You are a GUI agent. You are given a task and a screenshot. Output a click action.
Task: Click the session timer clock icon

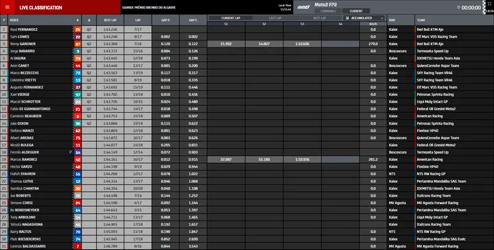(x=458, y=8)
